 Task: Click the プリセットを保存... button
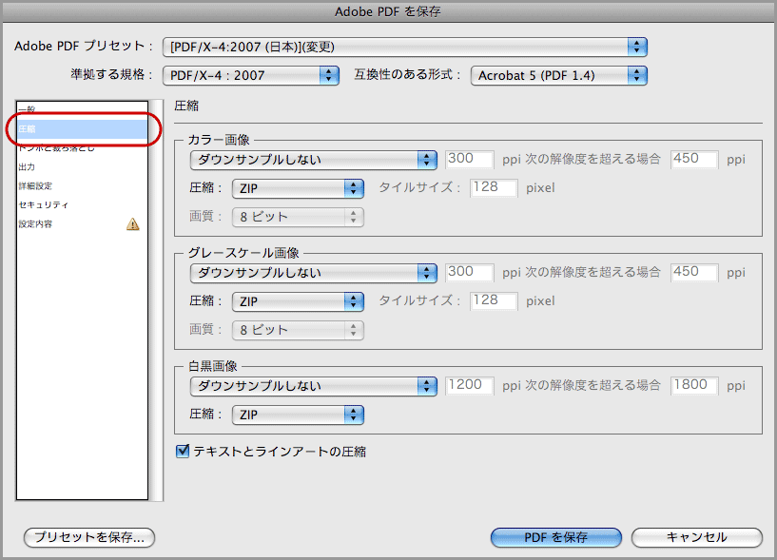click(x=89, y=537)
